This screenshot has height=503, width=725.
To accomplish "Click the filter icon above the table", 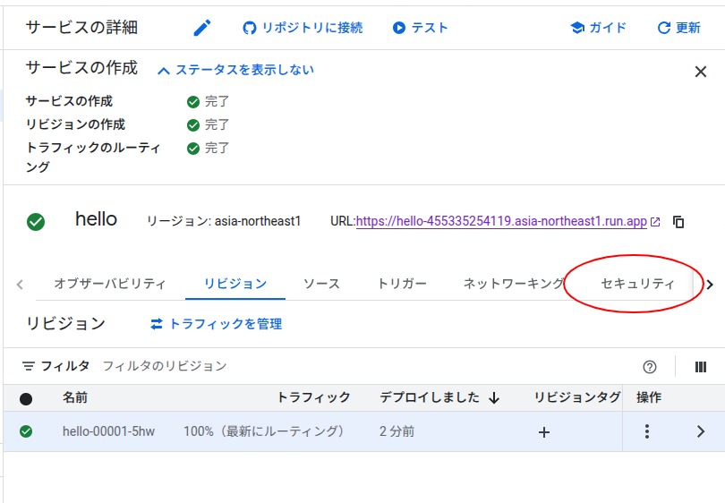I will tap(29, 366).
